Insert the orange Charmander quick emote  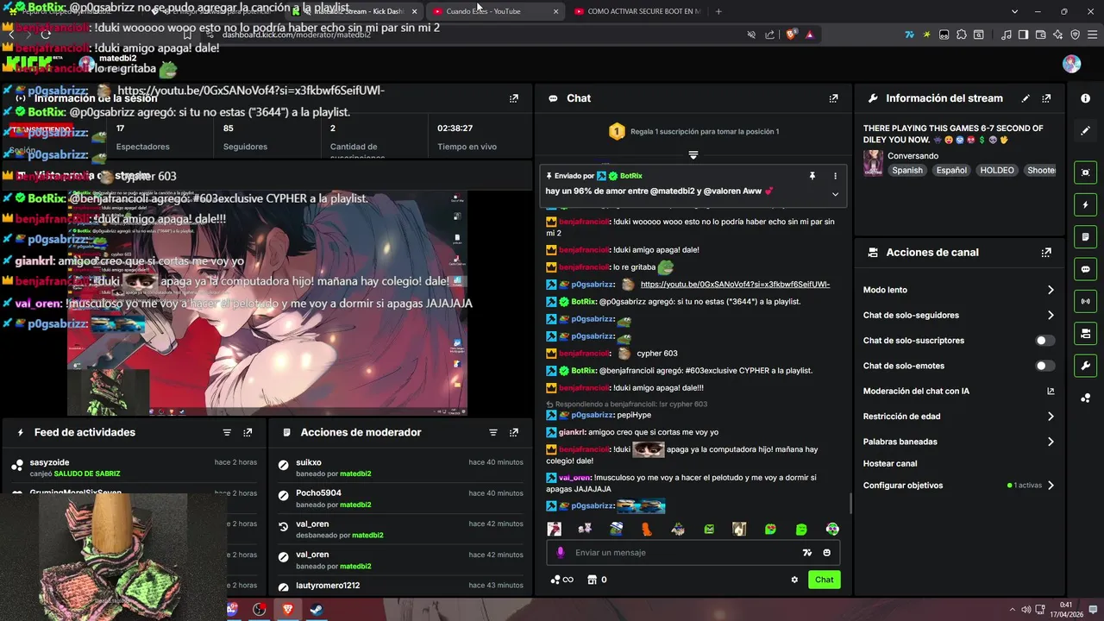coord(647,529)
